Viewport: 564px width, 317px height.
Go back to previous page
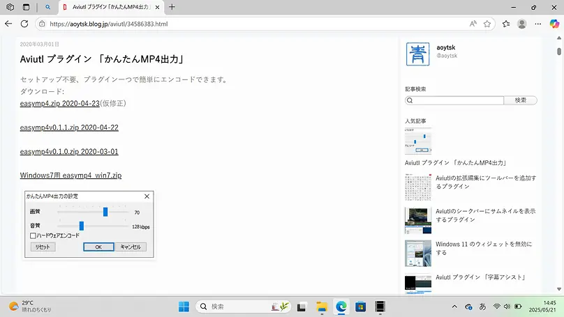pos(8,24)
